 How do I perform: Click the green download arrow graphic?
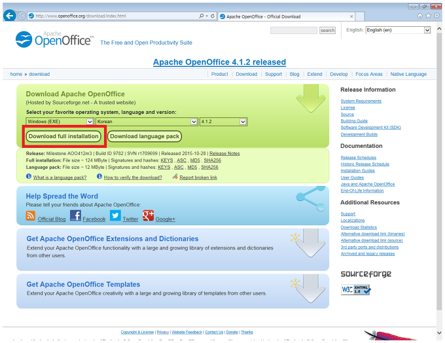point(311,98)
